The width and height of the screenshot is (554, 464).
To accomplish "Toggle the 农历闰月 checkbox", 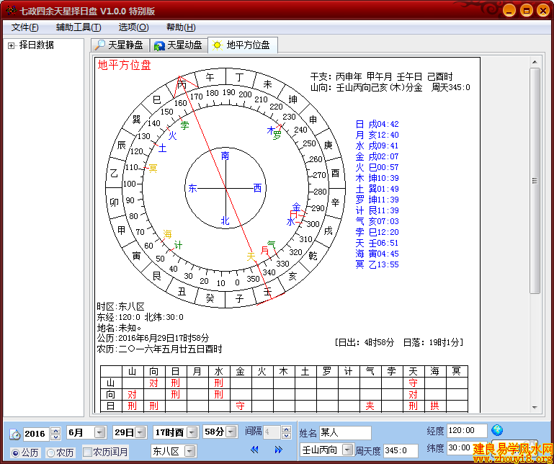I will coord(87,452).
